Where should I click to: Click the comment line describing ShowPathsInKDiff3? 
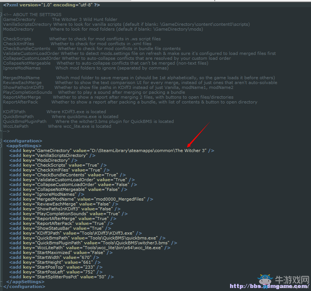click(x=118, y=87)
